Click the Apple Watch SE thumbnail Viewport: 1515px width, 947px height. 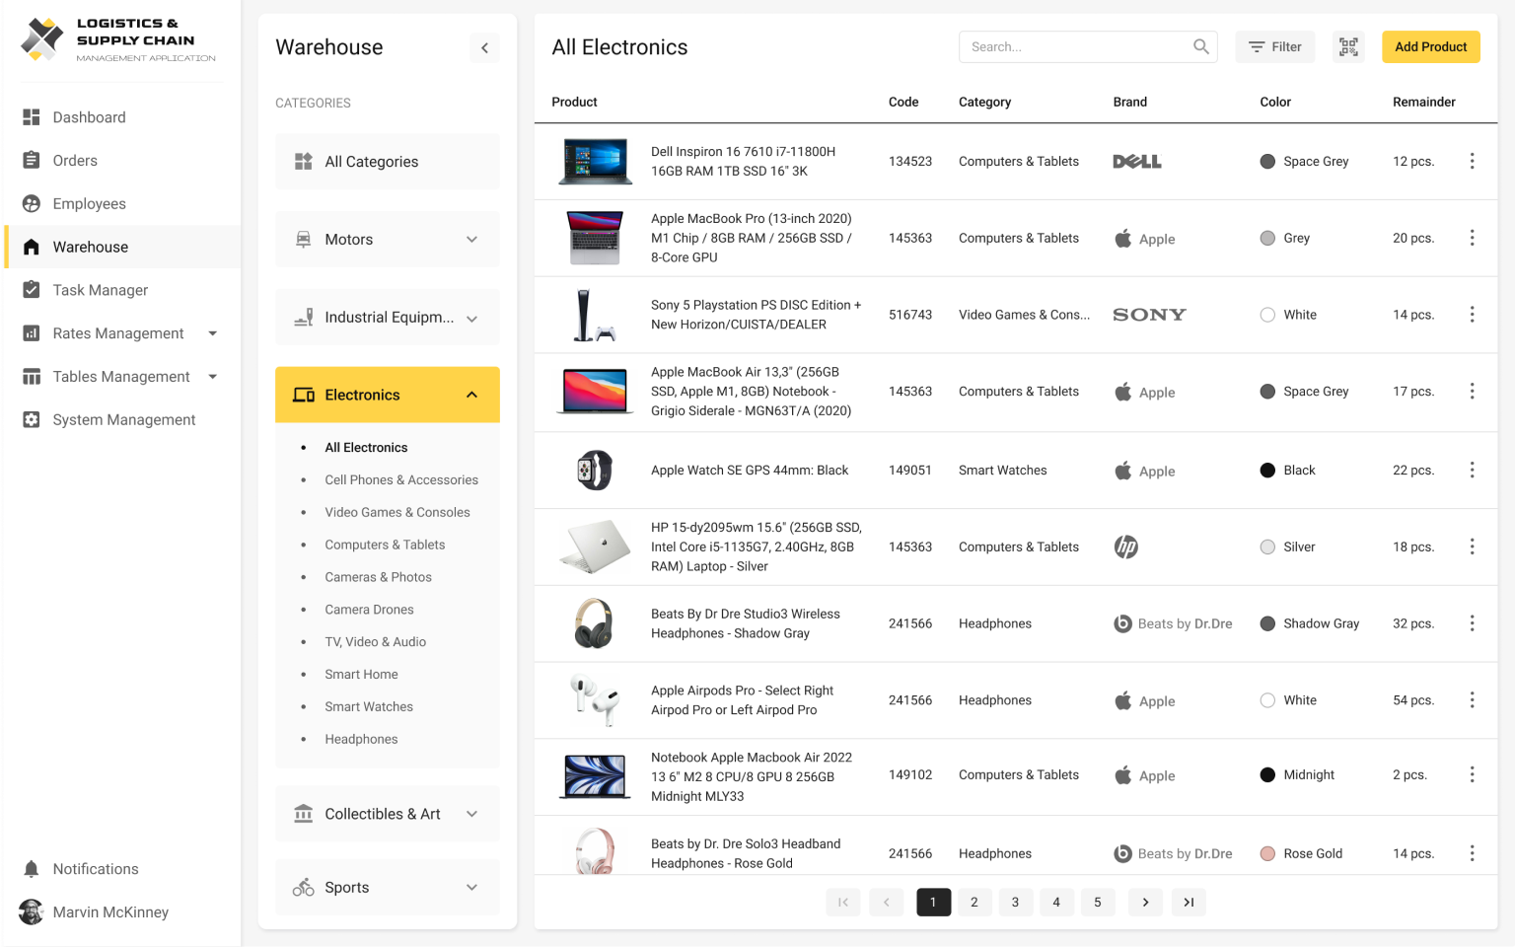(595, 471)
